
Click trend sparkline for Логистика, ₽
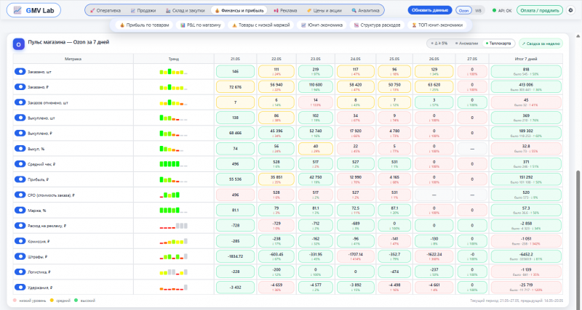173,272
